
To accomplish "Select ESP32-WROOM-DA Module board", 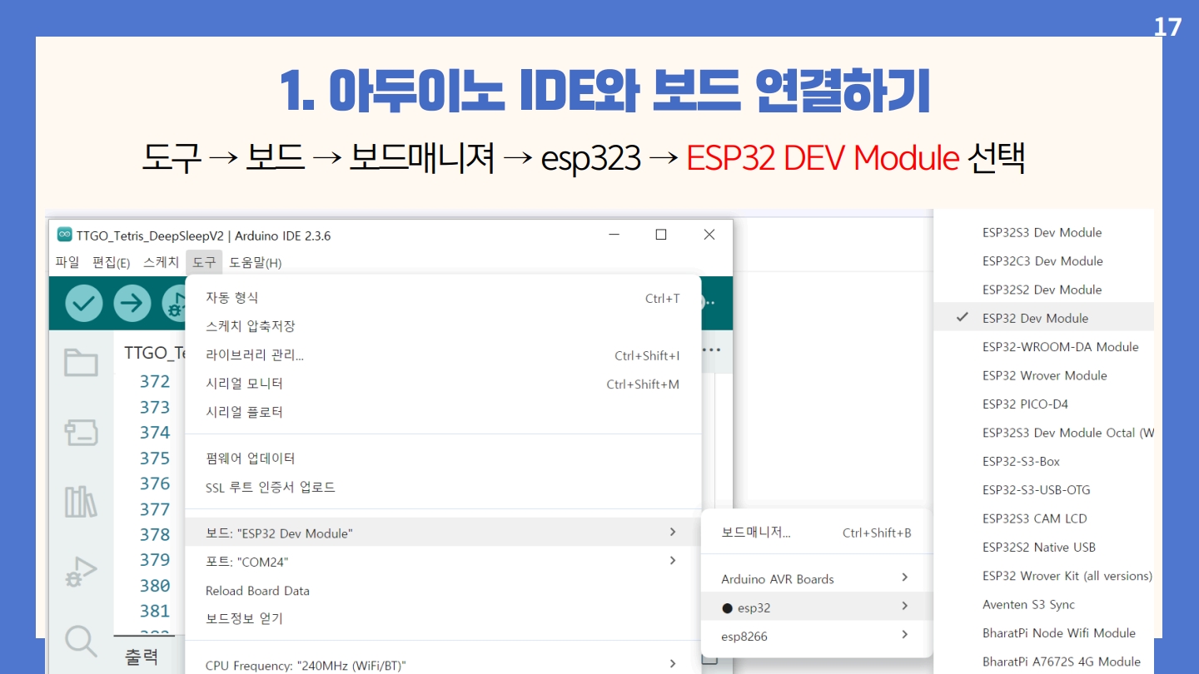I will (1044, 346).
